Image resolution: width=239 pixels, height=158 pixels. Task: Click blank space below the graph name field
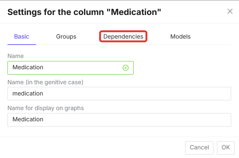[x=119, y=131]
